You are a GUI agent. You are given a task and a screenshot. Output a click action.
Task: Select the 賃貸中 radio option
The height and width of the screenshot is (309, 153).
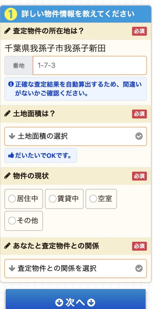coord(64,199)
